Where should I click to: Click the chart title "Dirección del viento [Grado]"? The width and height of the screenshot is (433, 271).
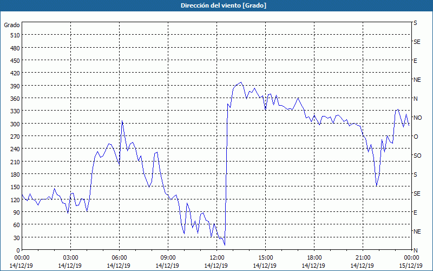224,5
